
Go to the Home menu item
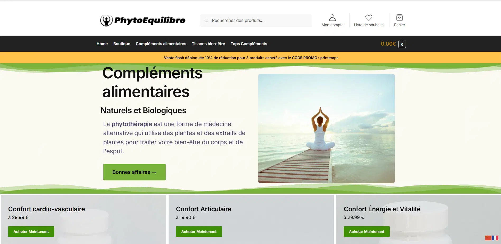point(102,44)
